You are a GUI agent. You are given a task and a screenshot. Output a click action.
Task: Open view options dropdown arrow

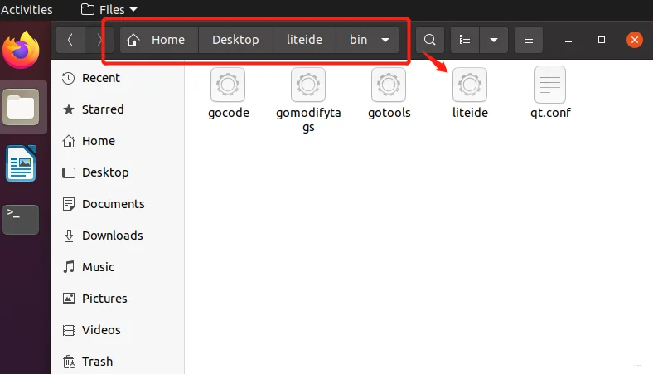(x=494, y=40)
